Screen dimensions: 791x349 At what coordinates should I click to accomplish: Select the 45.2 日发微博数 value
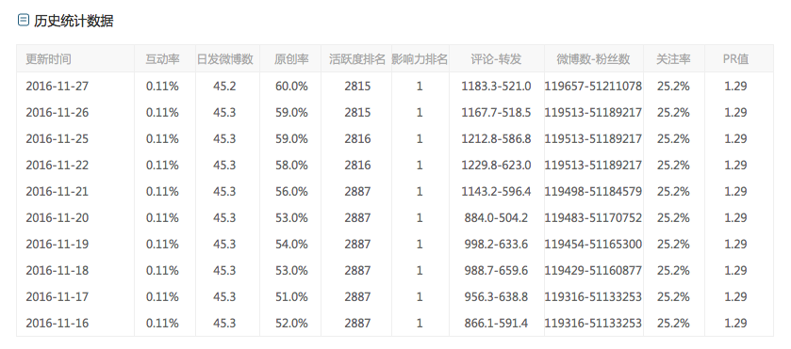pos(224,87)
